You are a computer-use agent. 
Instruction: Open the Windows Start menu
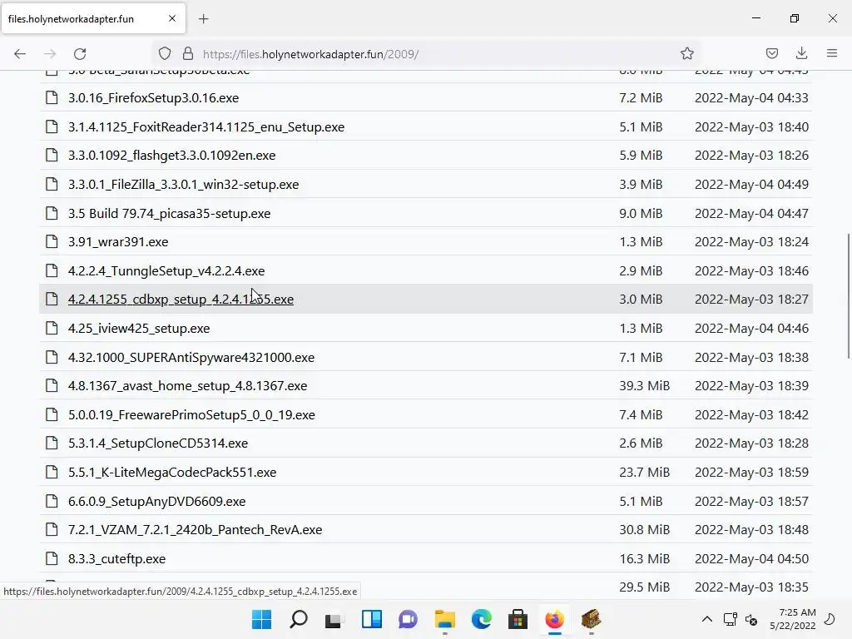click(x=261, y=619)
